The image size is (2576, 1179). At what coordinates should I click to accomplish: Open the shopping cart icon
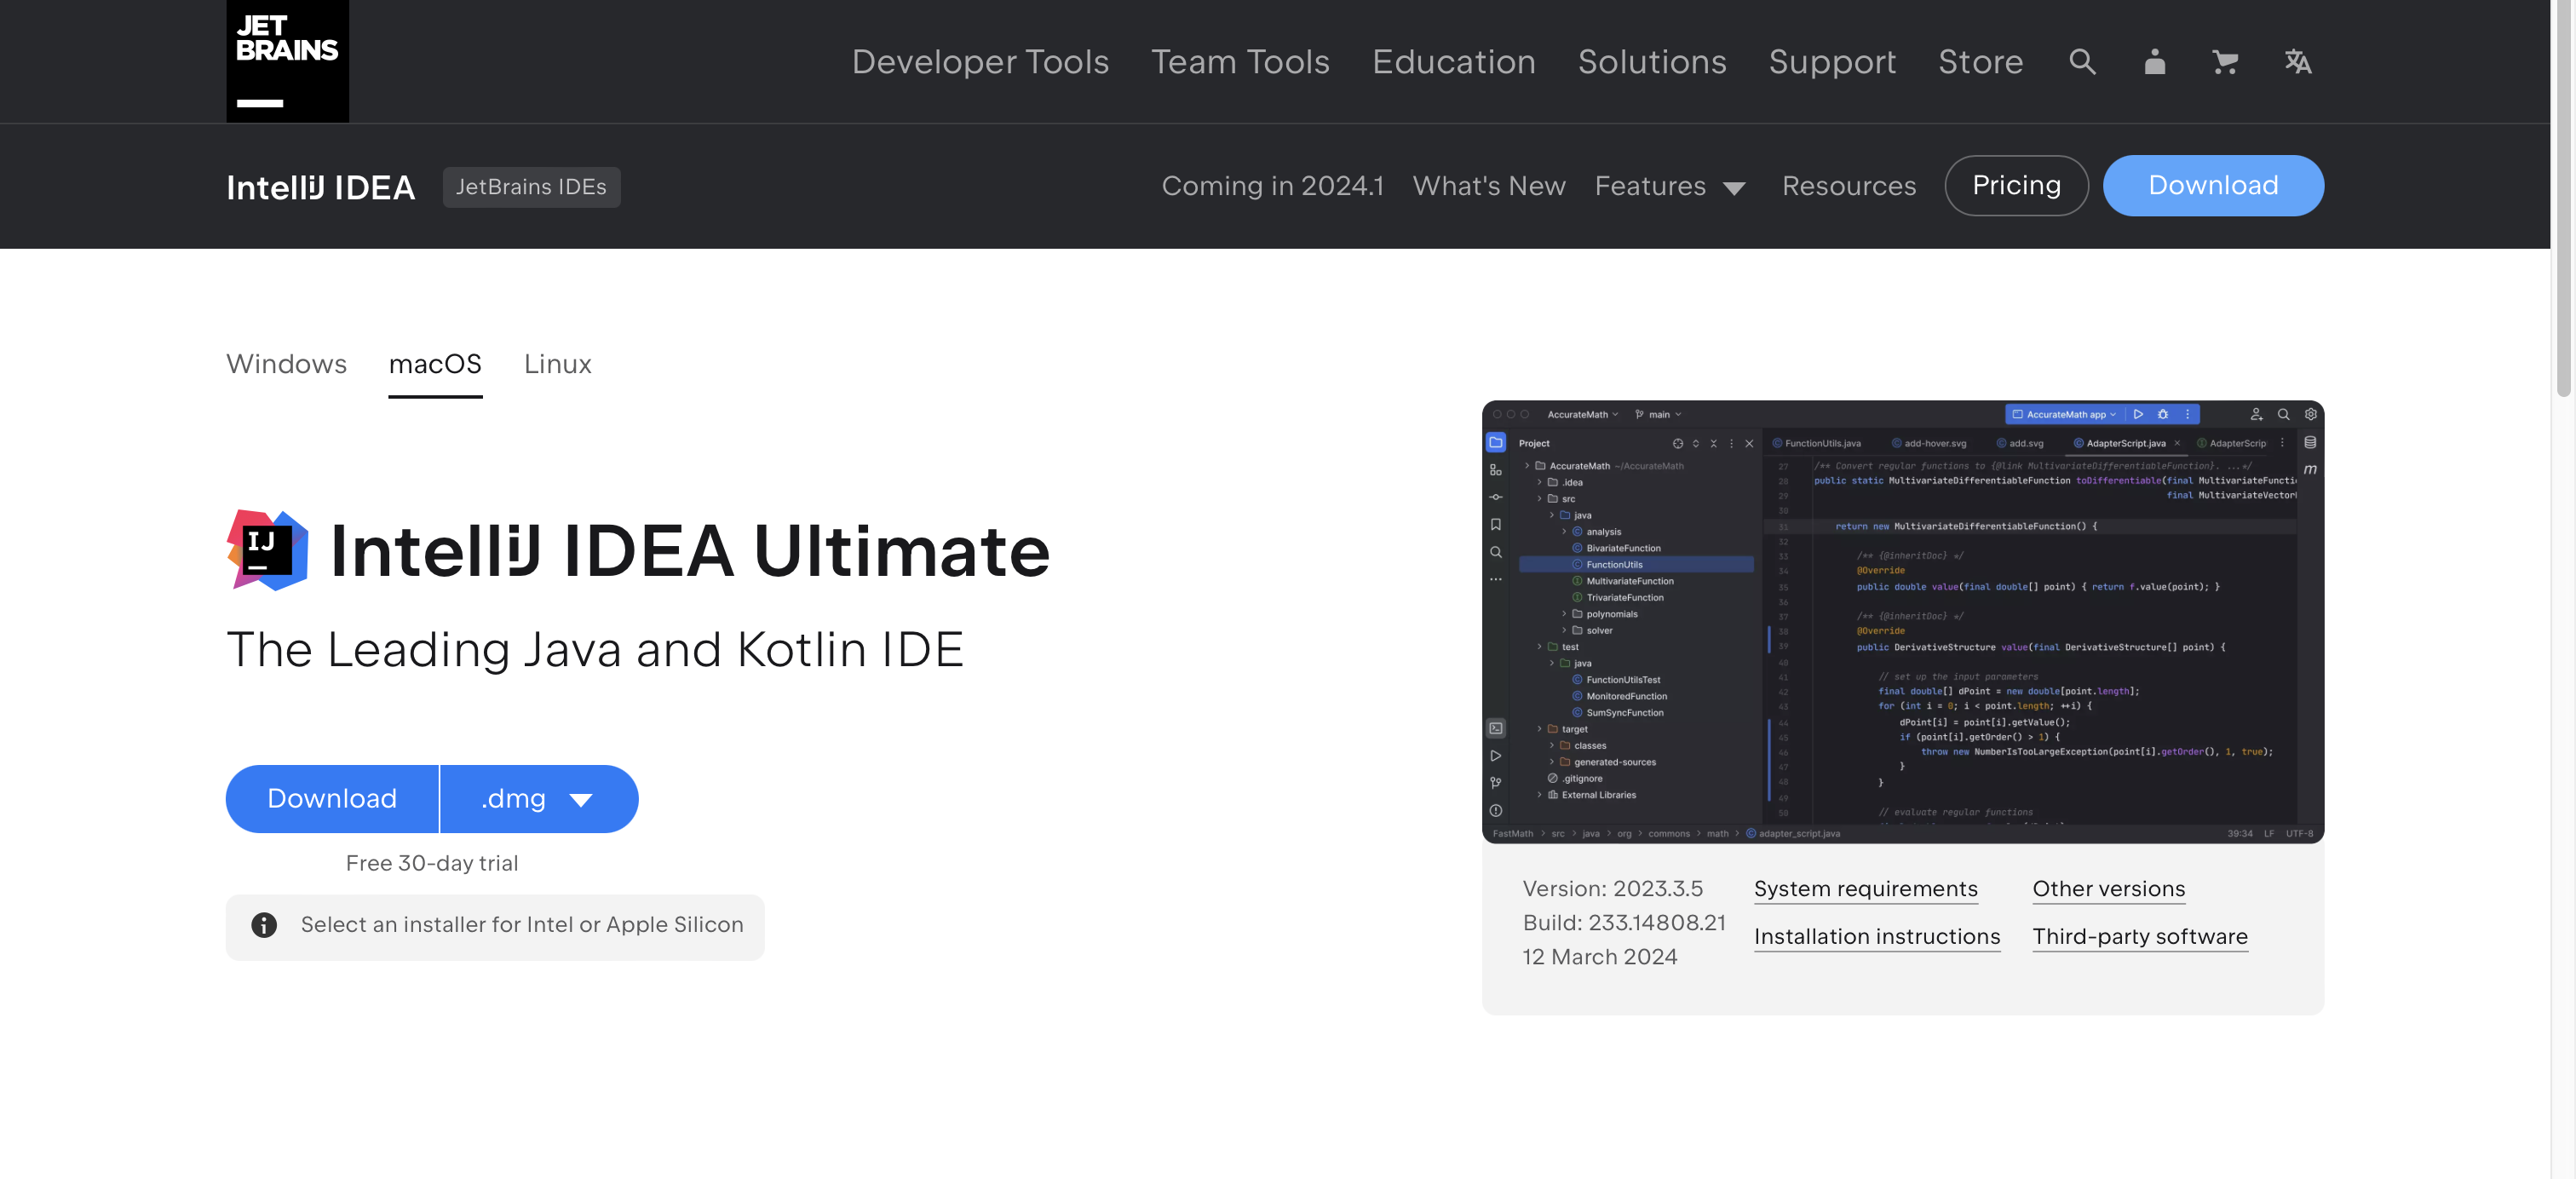2225,62
